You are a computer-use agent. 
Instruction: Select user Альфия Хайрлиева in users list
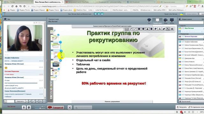tap(191, 42)
